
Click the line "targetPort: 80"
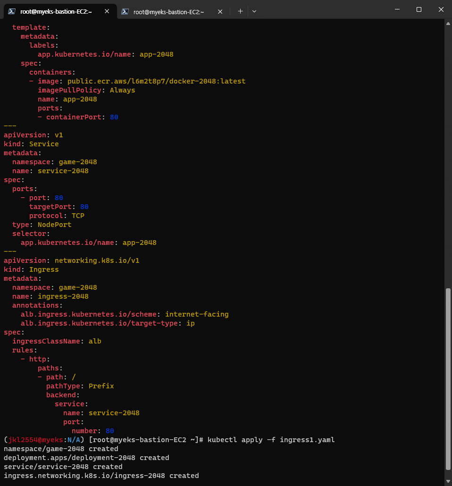tap(59, 207)
